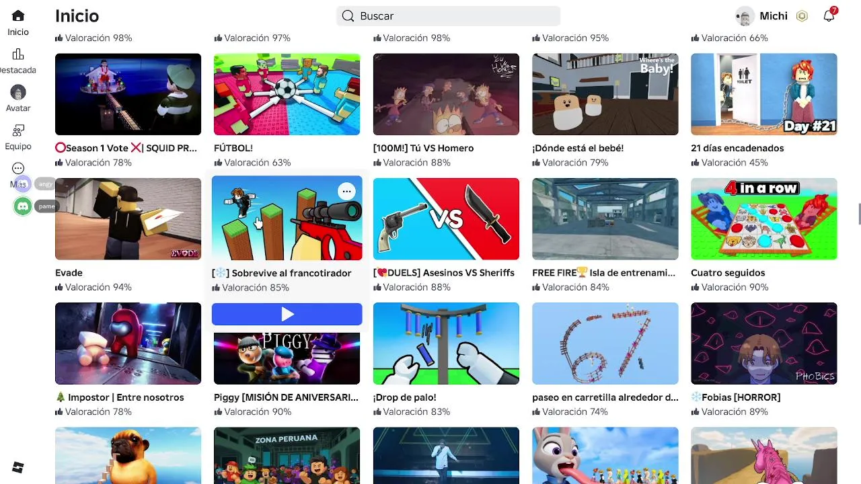Image resolution: width=861 pixels, height=484 pixels.
Task: Open the FÚTBOL! game thumbnail
Action: tap(287, 94)
